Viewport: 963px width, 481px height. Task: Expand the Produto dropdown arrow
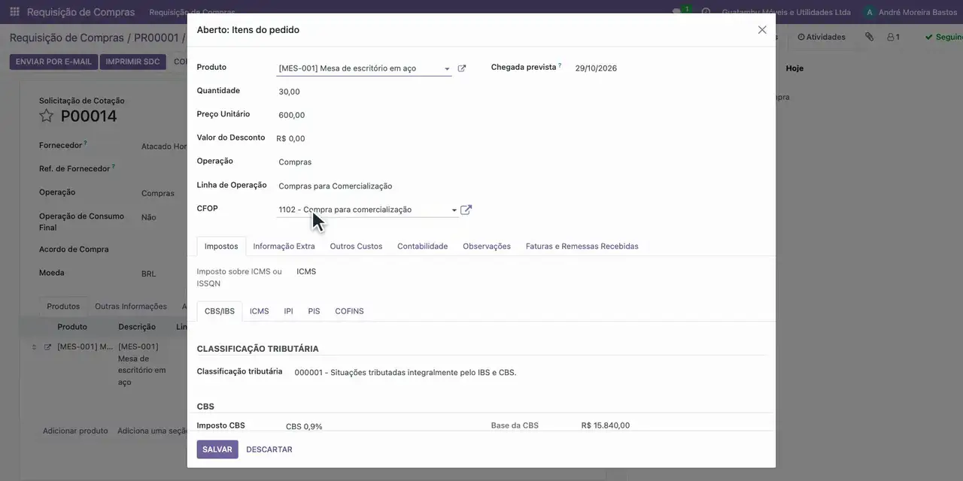click(x=447, y=68)
